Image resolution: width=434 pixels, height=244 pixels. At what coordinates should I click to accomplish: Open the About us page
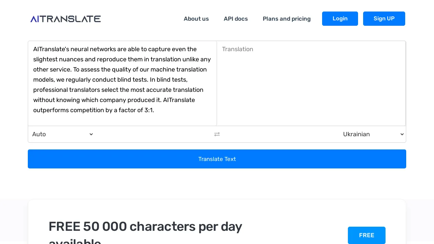click(196, 19)
